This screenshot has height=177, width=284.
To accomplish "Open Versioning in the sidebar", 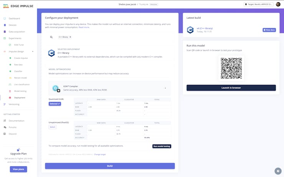I will click(x=14, y=104).
